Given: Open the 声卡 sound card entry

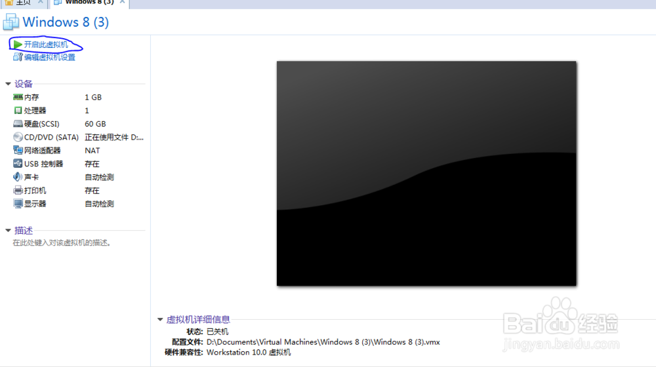Looking at the screenshot, I should point(31,177).
